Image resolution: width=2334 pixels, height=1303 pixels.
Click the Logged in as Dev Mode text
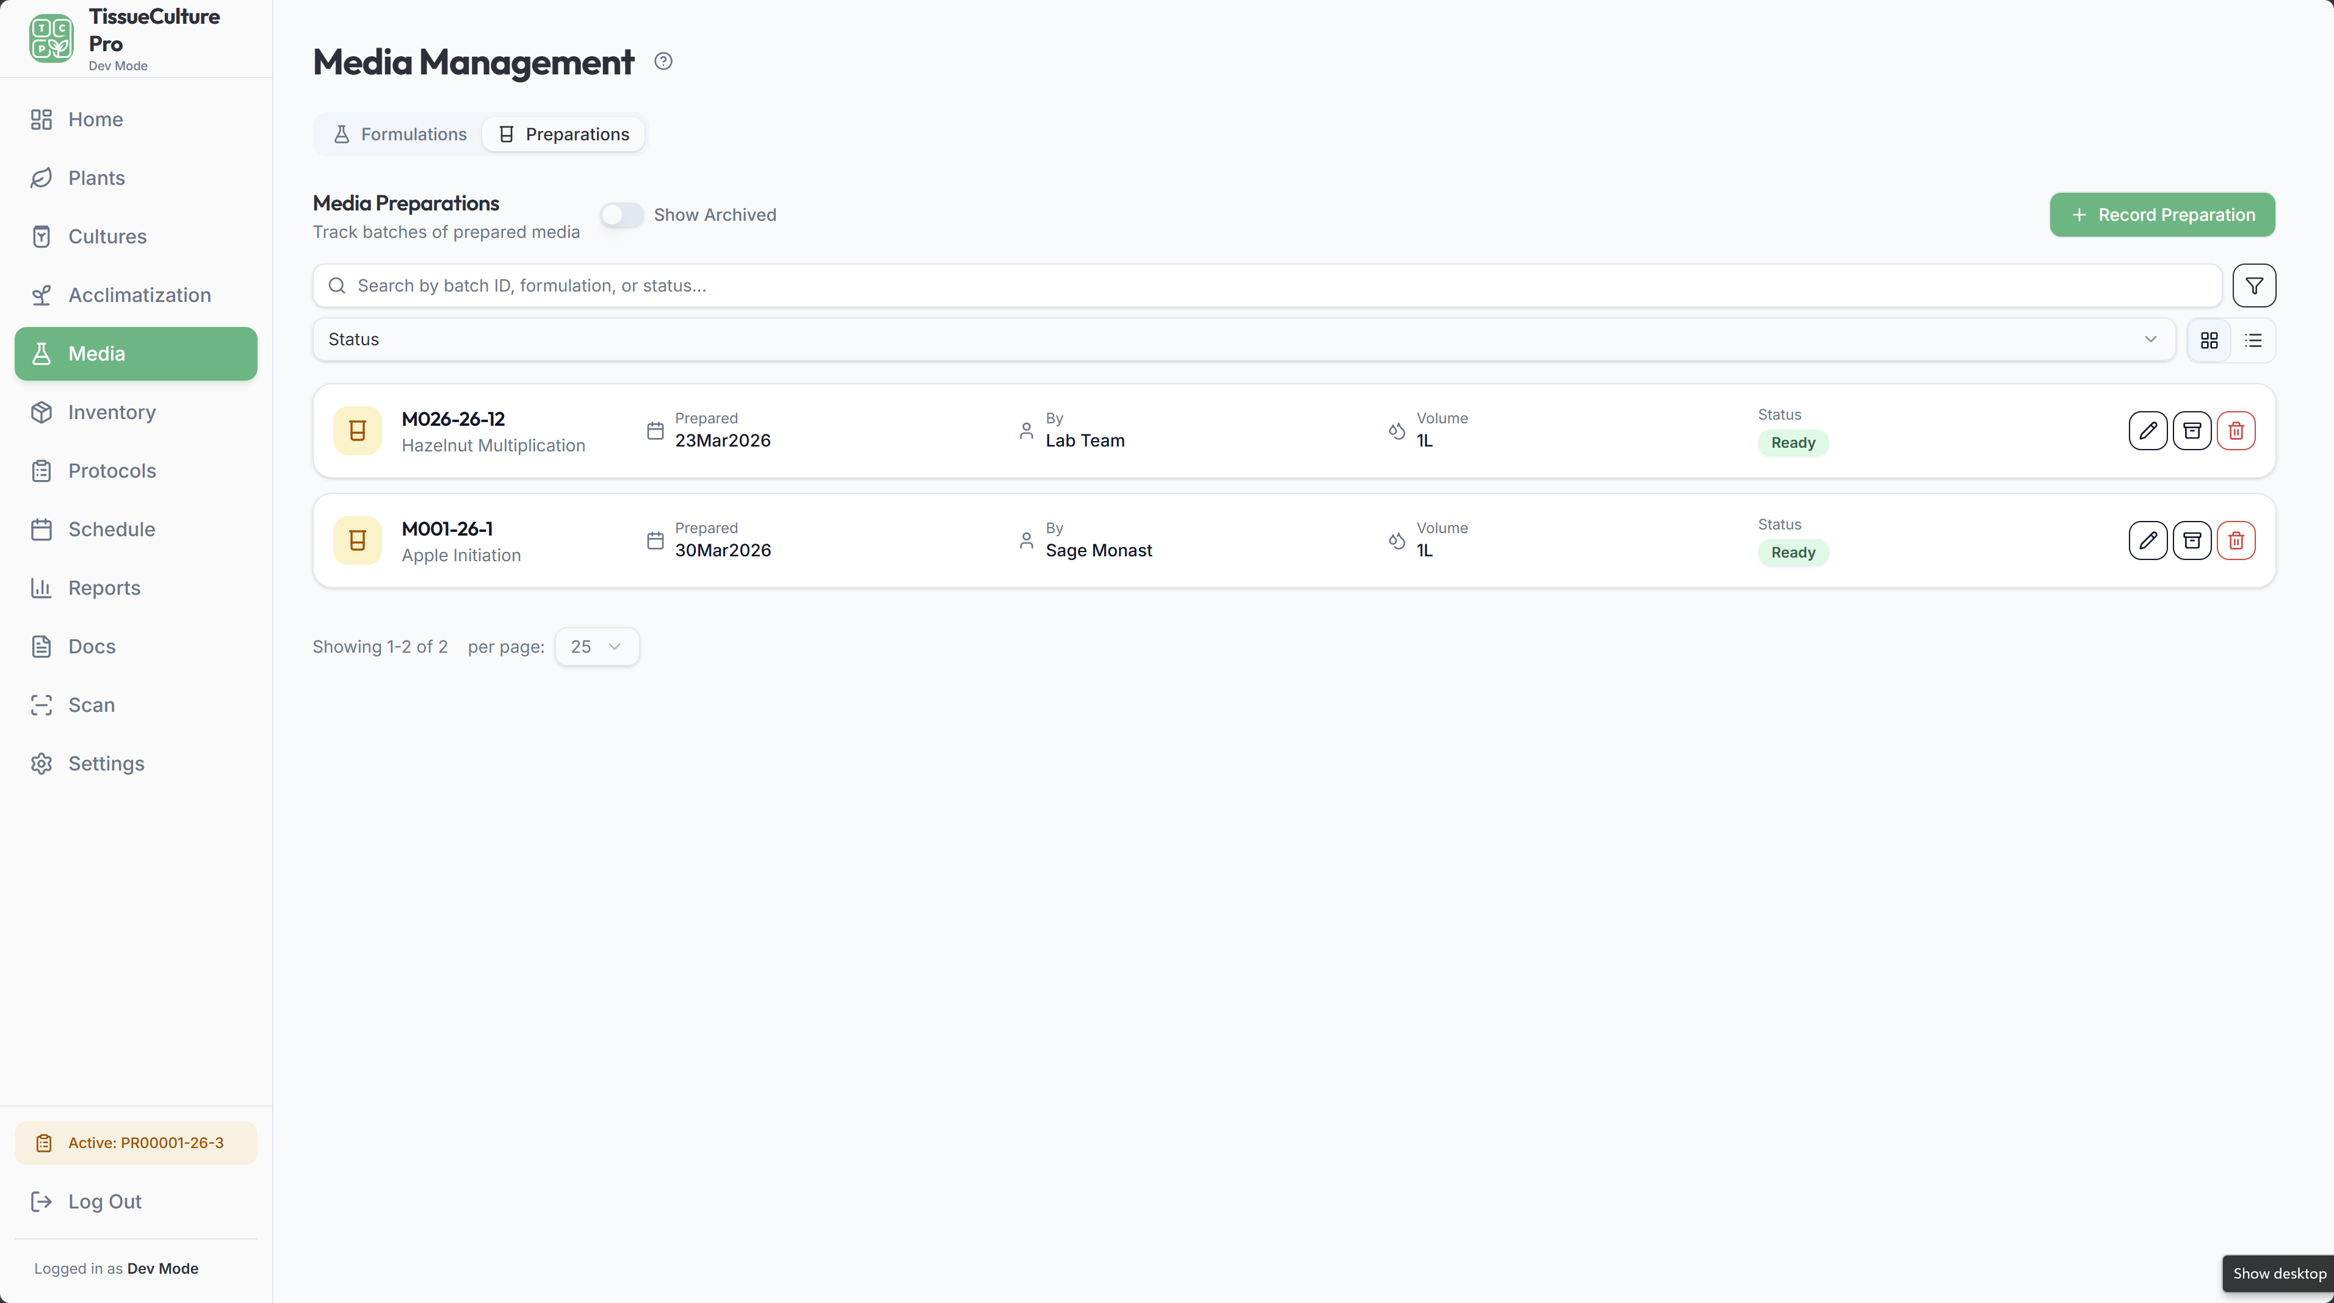coord(116,1269)
